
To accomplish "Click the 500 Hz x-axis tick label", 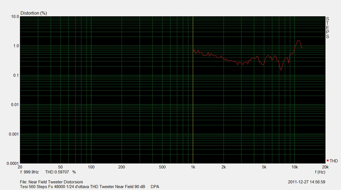I will (162, 167).
